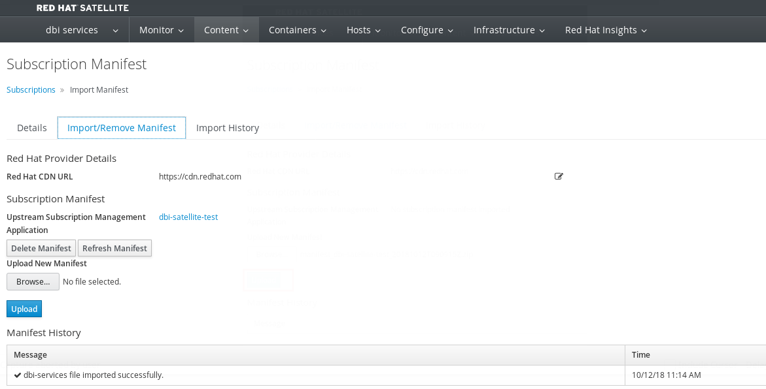Click the Refresh Manifest button
The width and height of the screenshot is (766, 389).
115,248
